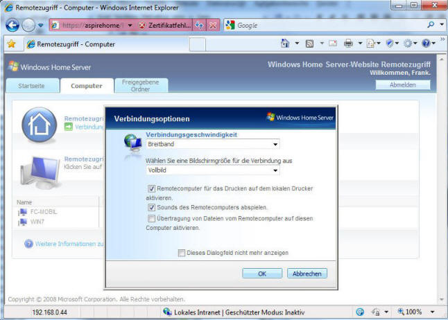Confirm the dialog with OK
The image size is (448, 320).
(x=262, y=274)
